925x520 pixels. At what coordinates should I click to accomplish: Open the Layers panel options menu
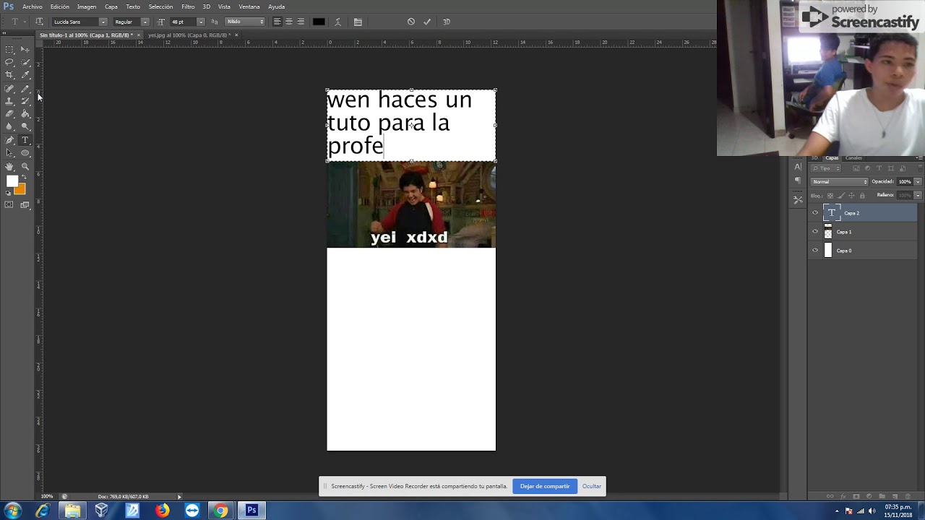click(919, 158)
